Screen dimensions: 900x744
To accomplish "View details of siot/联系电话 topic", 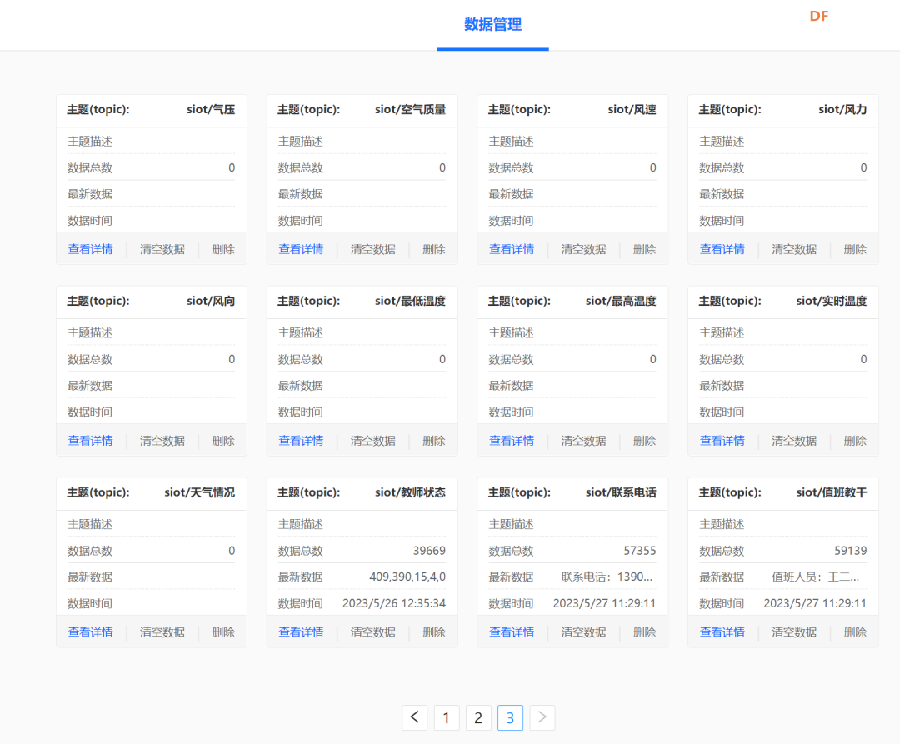I will pos(512,632).
